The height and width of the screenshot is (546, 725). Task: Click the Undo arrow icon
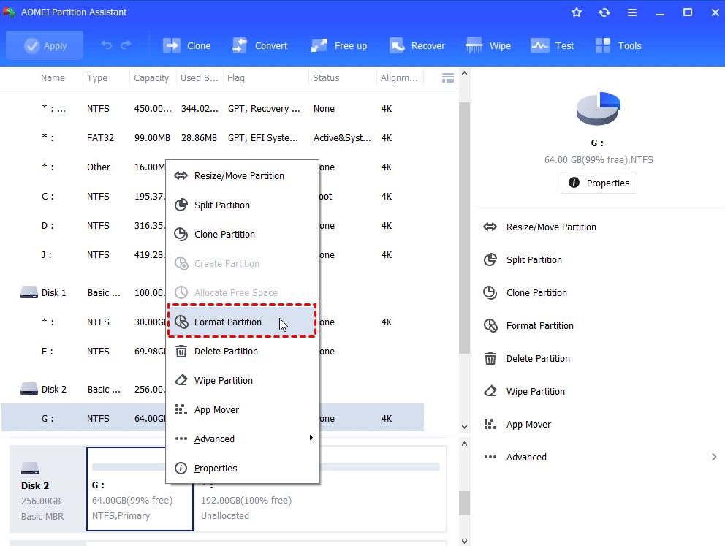coord(107,45)
